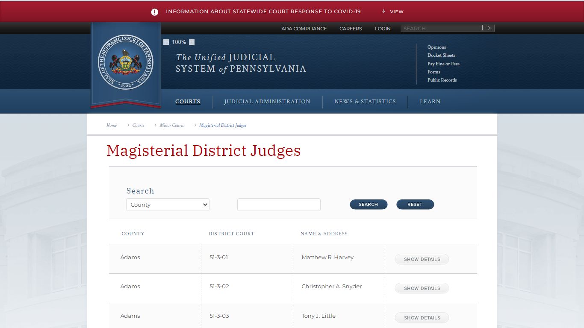Decrease text size with minus icon
Viewport: 584px width, 328px height.
point(192,42)
